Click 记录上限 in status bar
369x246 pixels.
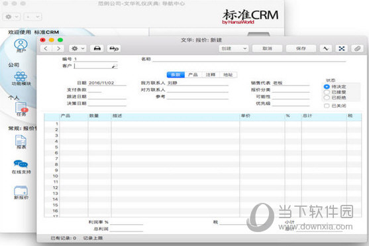click(93, 238)
